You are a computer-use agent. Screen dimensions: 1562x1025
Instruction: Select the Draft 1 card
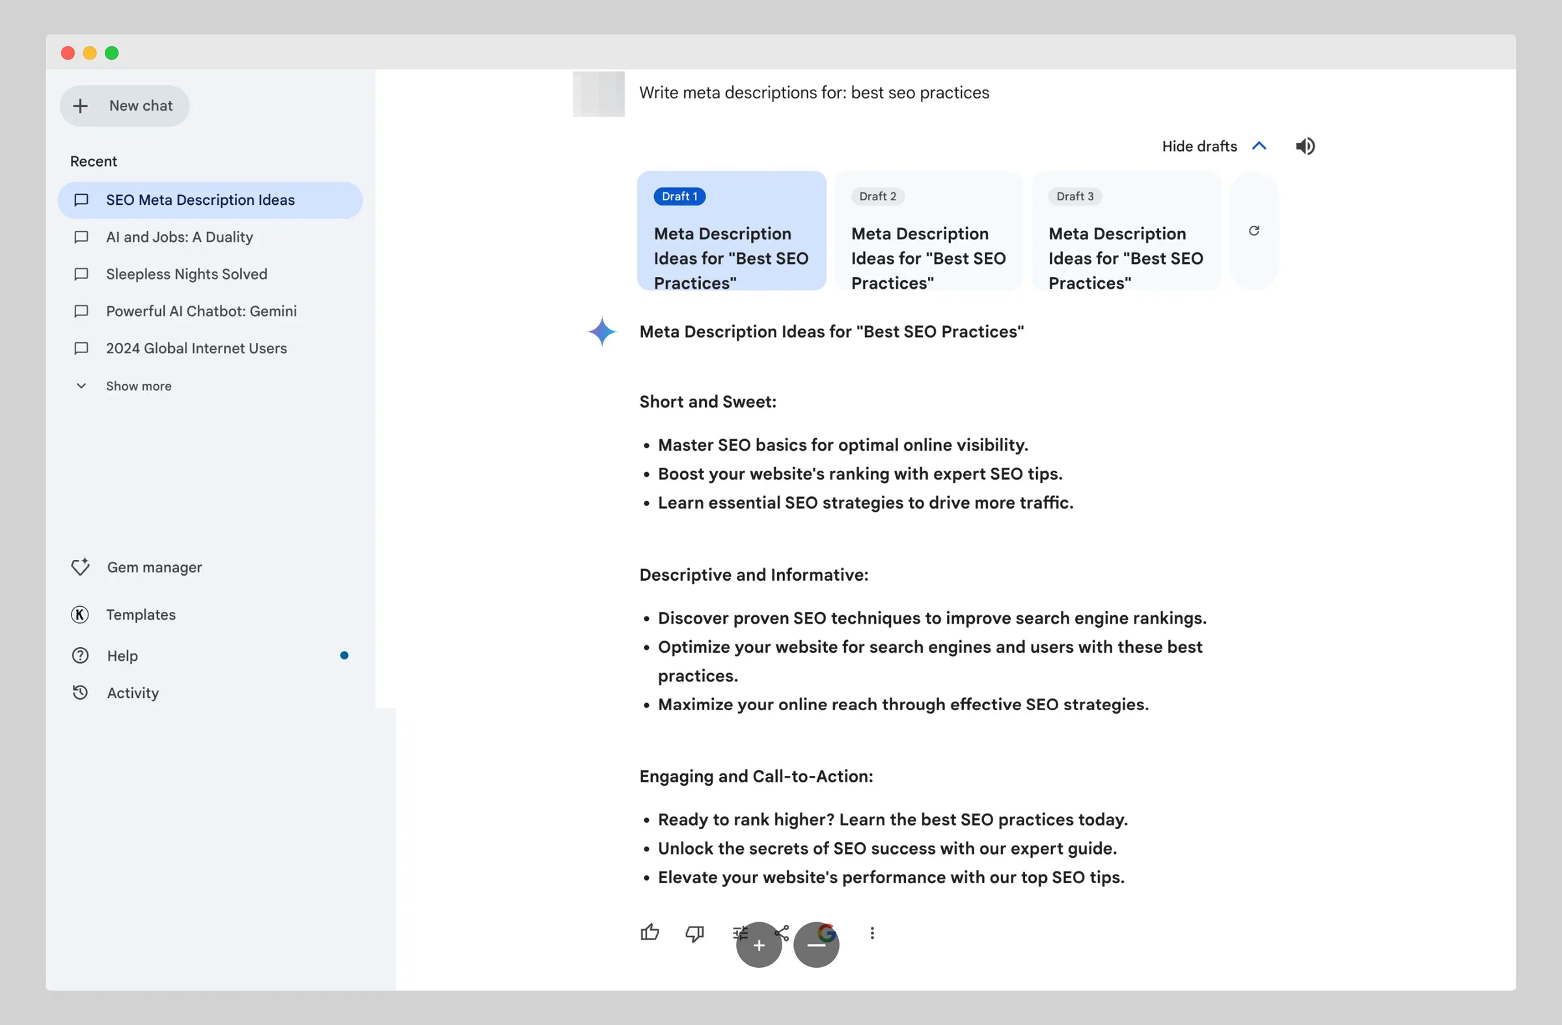(x=731, y=231)
